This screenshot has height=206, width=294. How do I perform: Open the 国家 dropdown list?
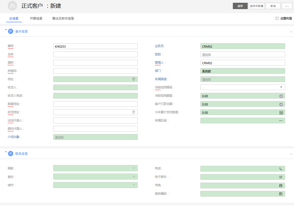(x=134, y=168)
